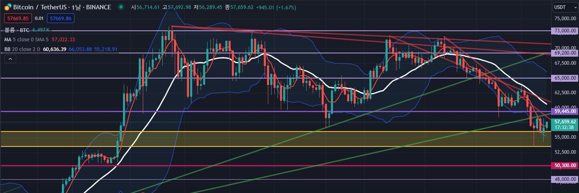Click the blue buy price 57669.86 button
The image size is (579, 193).
(61, 18)
